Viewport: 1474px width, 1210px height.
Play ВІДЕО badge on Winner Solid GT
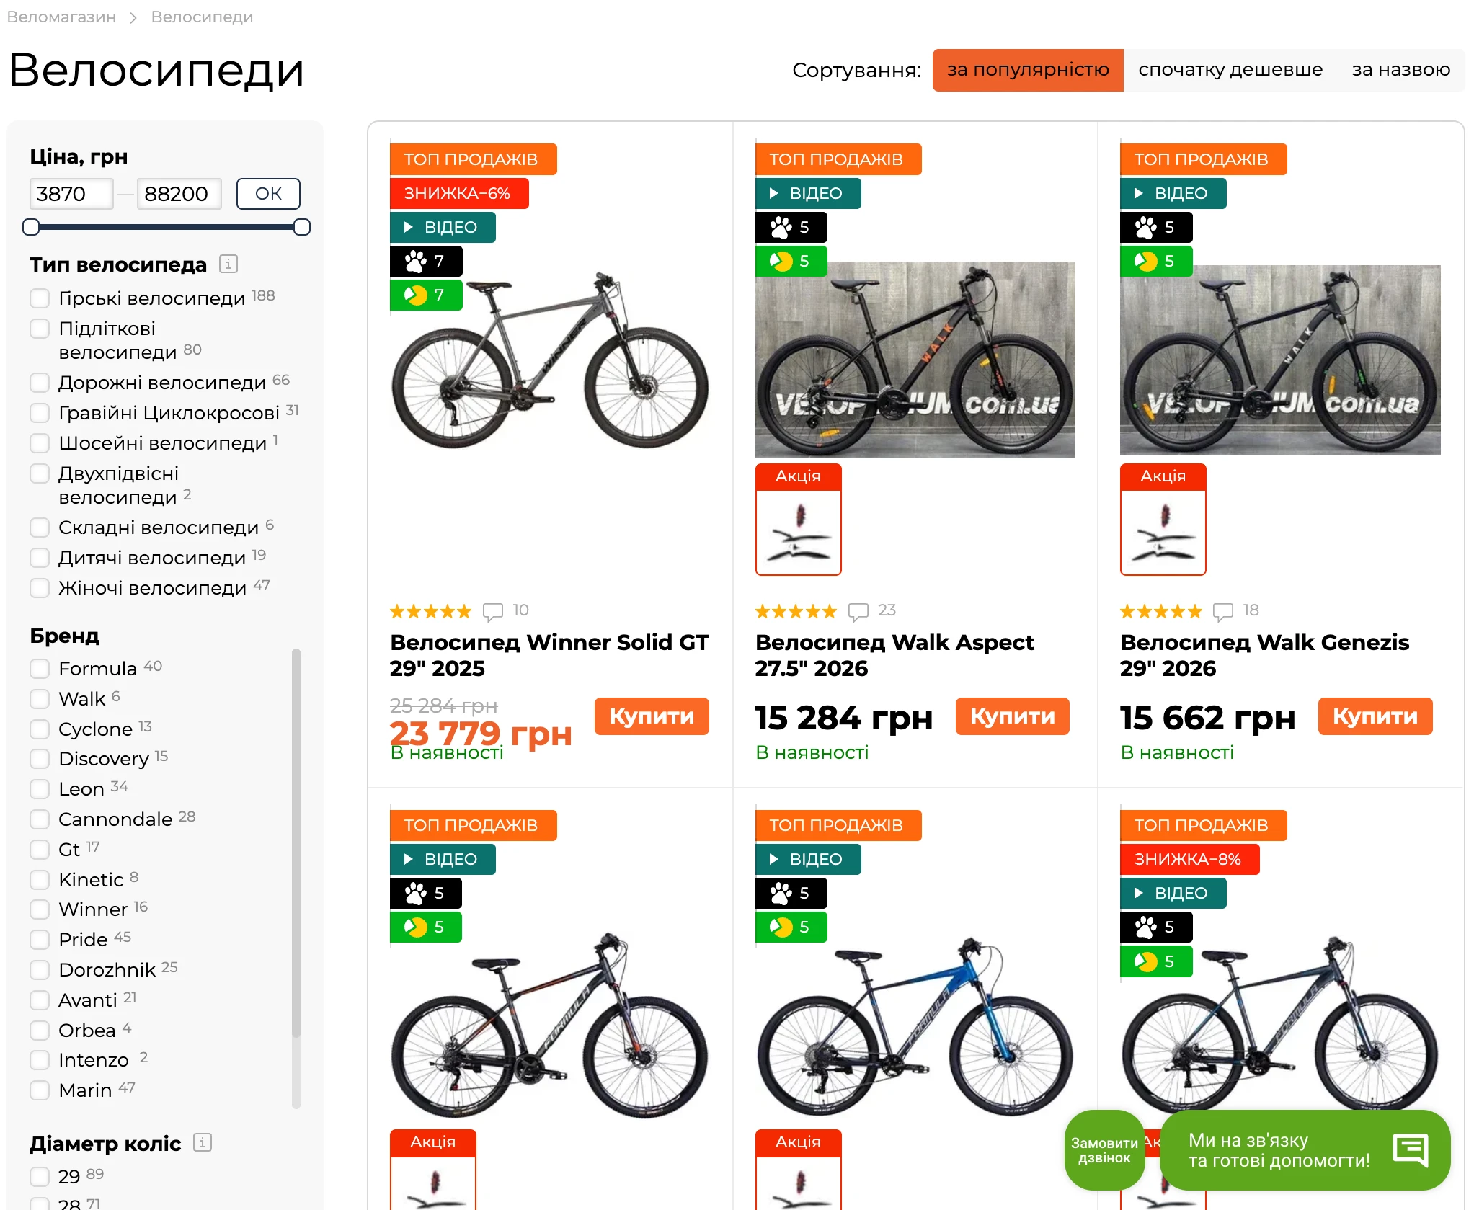point(443,228)
